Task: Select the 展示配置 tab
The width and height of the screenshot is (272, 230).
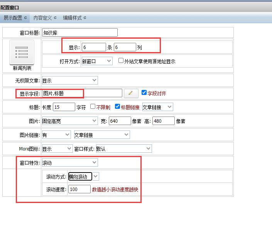Action: pos(15,18)
